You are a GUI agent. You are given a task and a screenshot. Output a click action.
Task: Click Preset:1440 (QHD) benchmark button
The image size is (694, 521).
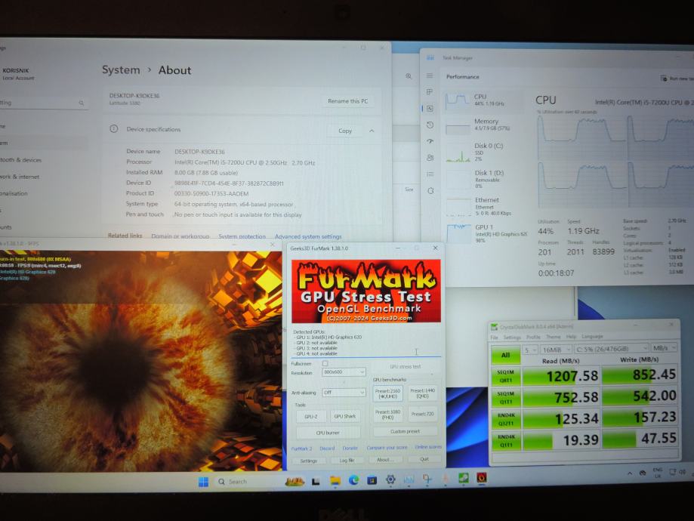(422, 393)
